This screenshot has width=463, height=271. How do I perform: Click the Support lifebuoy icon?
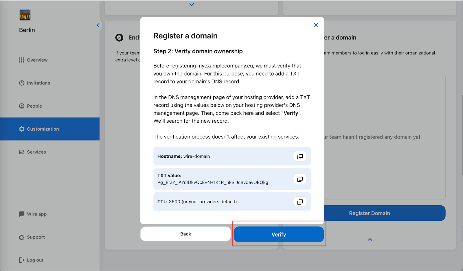click(x=22, y=237)
